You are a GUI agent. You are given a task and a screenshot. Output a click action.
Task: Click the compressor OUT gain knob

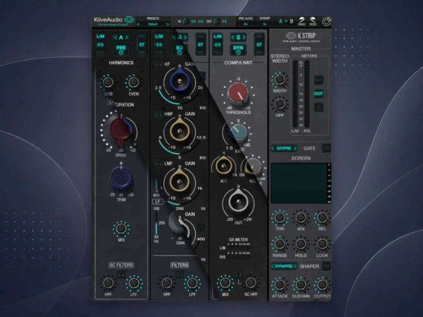point(238,201)
